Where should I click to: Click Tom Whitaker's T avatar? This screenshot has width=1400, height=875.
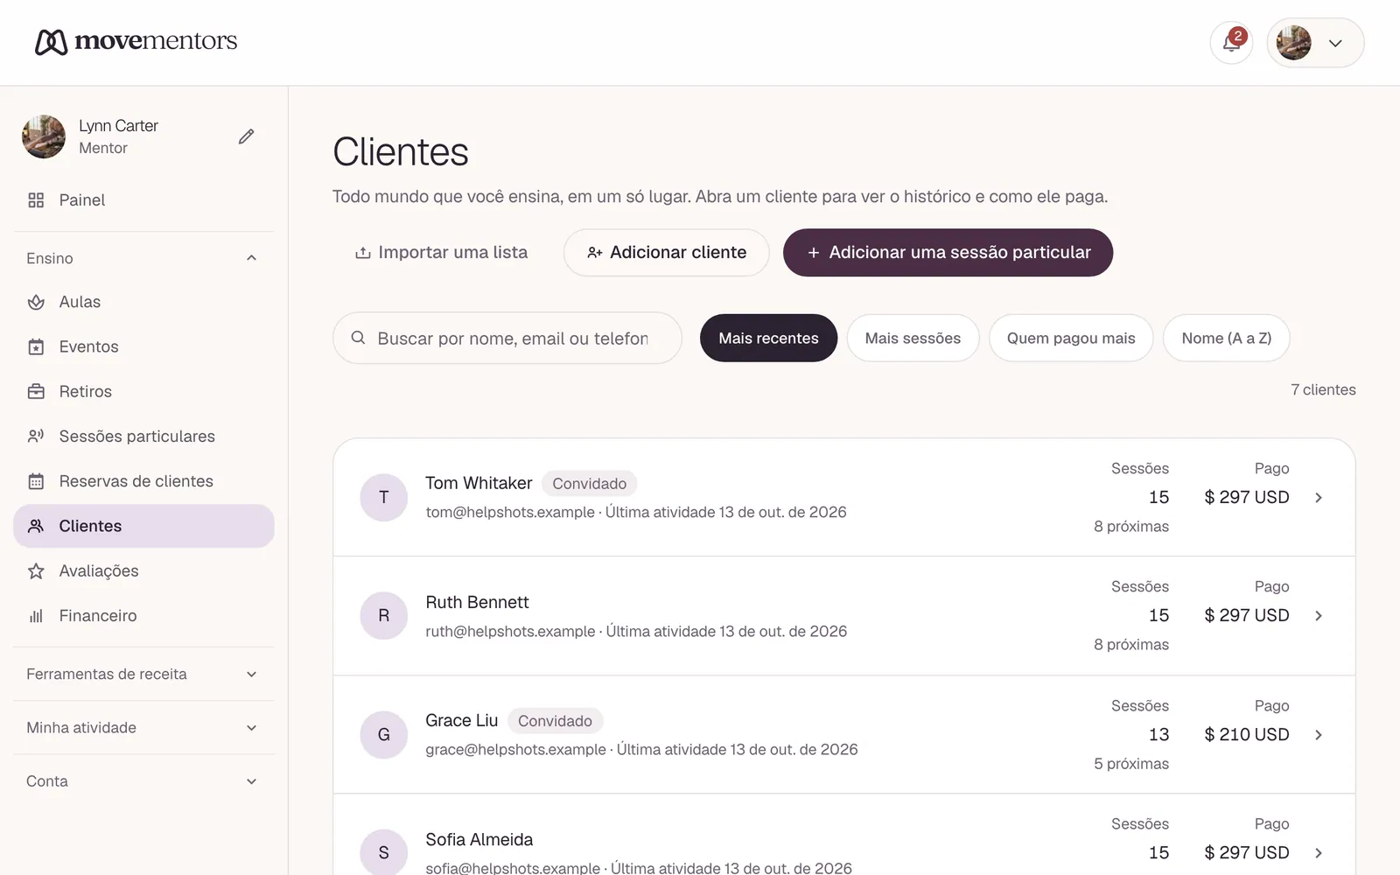click(x=383, y=498)
